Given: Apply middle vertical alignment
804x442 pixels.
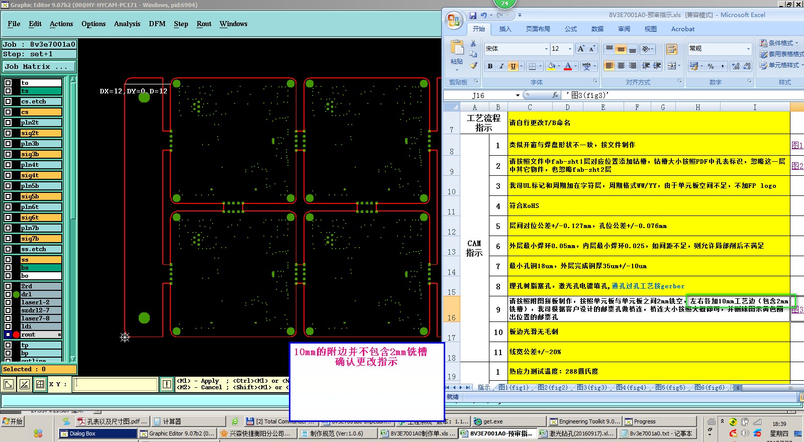Looking at the screenshot, I should point(621,49).
